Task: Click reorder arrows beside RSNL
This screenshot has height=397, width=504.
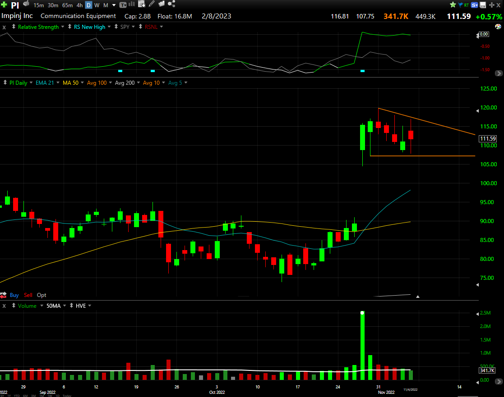Action: pyautogui.click(x=140, y=27)
